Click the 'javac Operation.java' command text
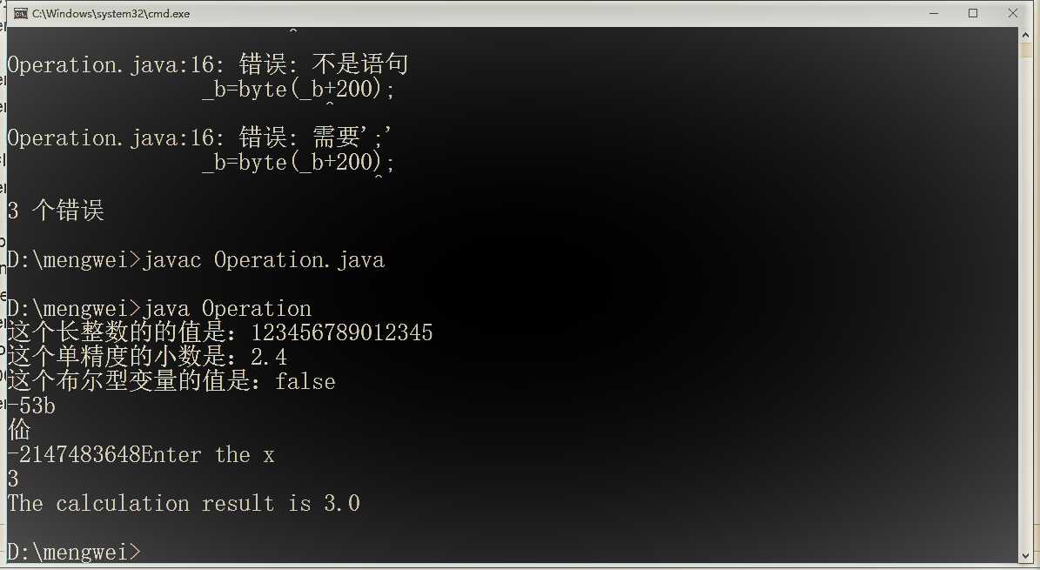The height and width of the screenshot is (570, 1040). [x=264, y=260]
